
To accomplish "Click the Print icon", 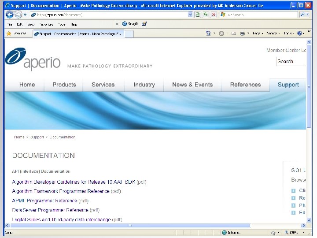I will click(x=242, y=33).
